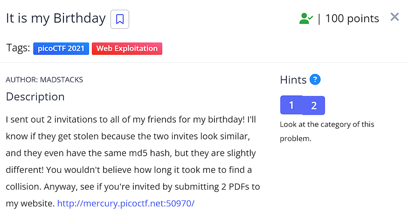
Task: Close the challenge dialog with X
Action: [394, 17]
